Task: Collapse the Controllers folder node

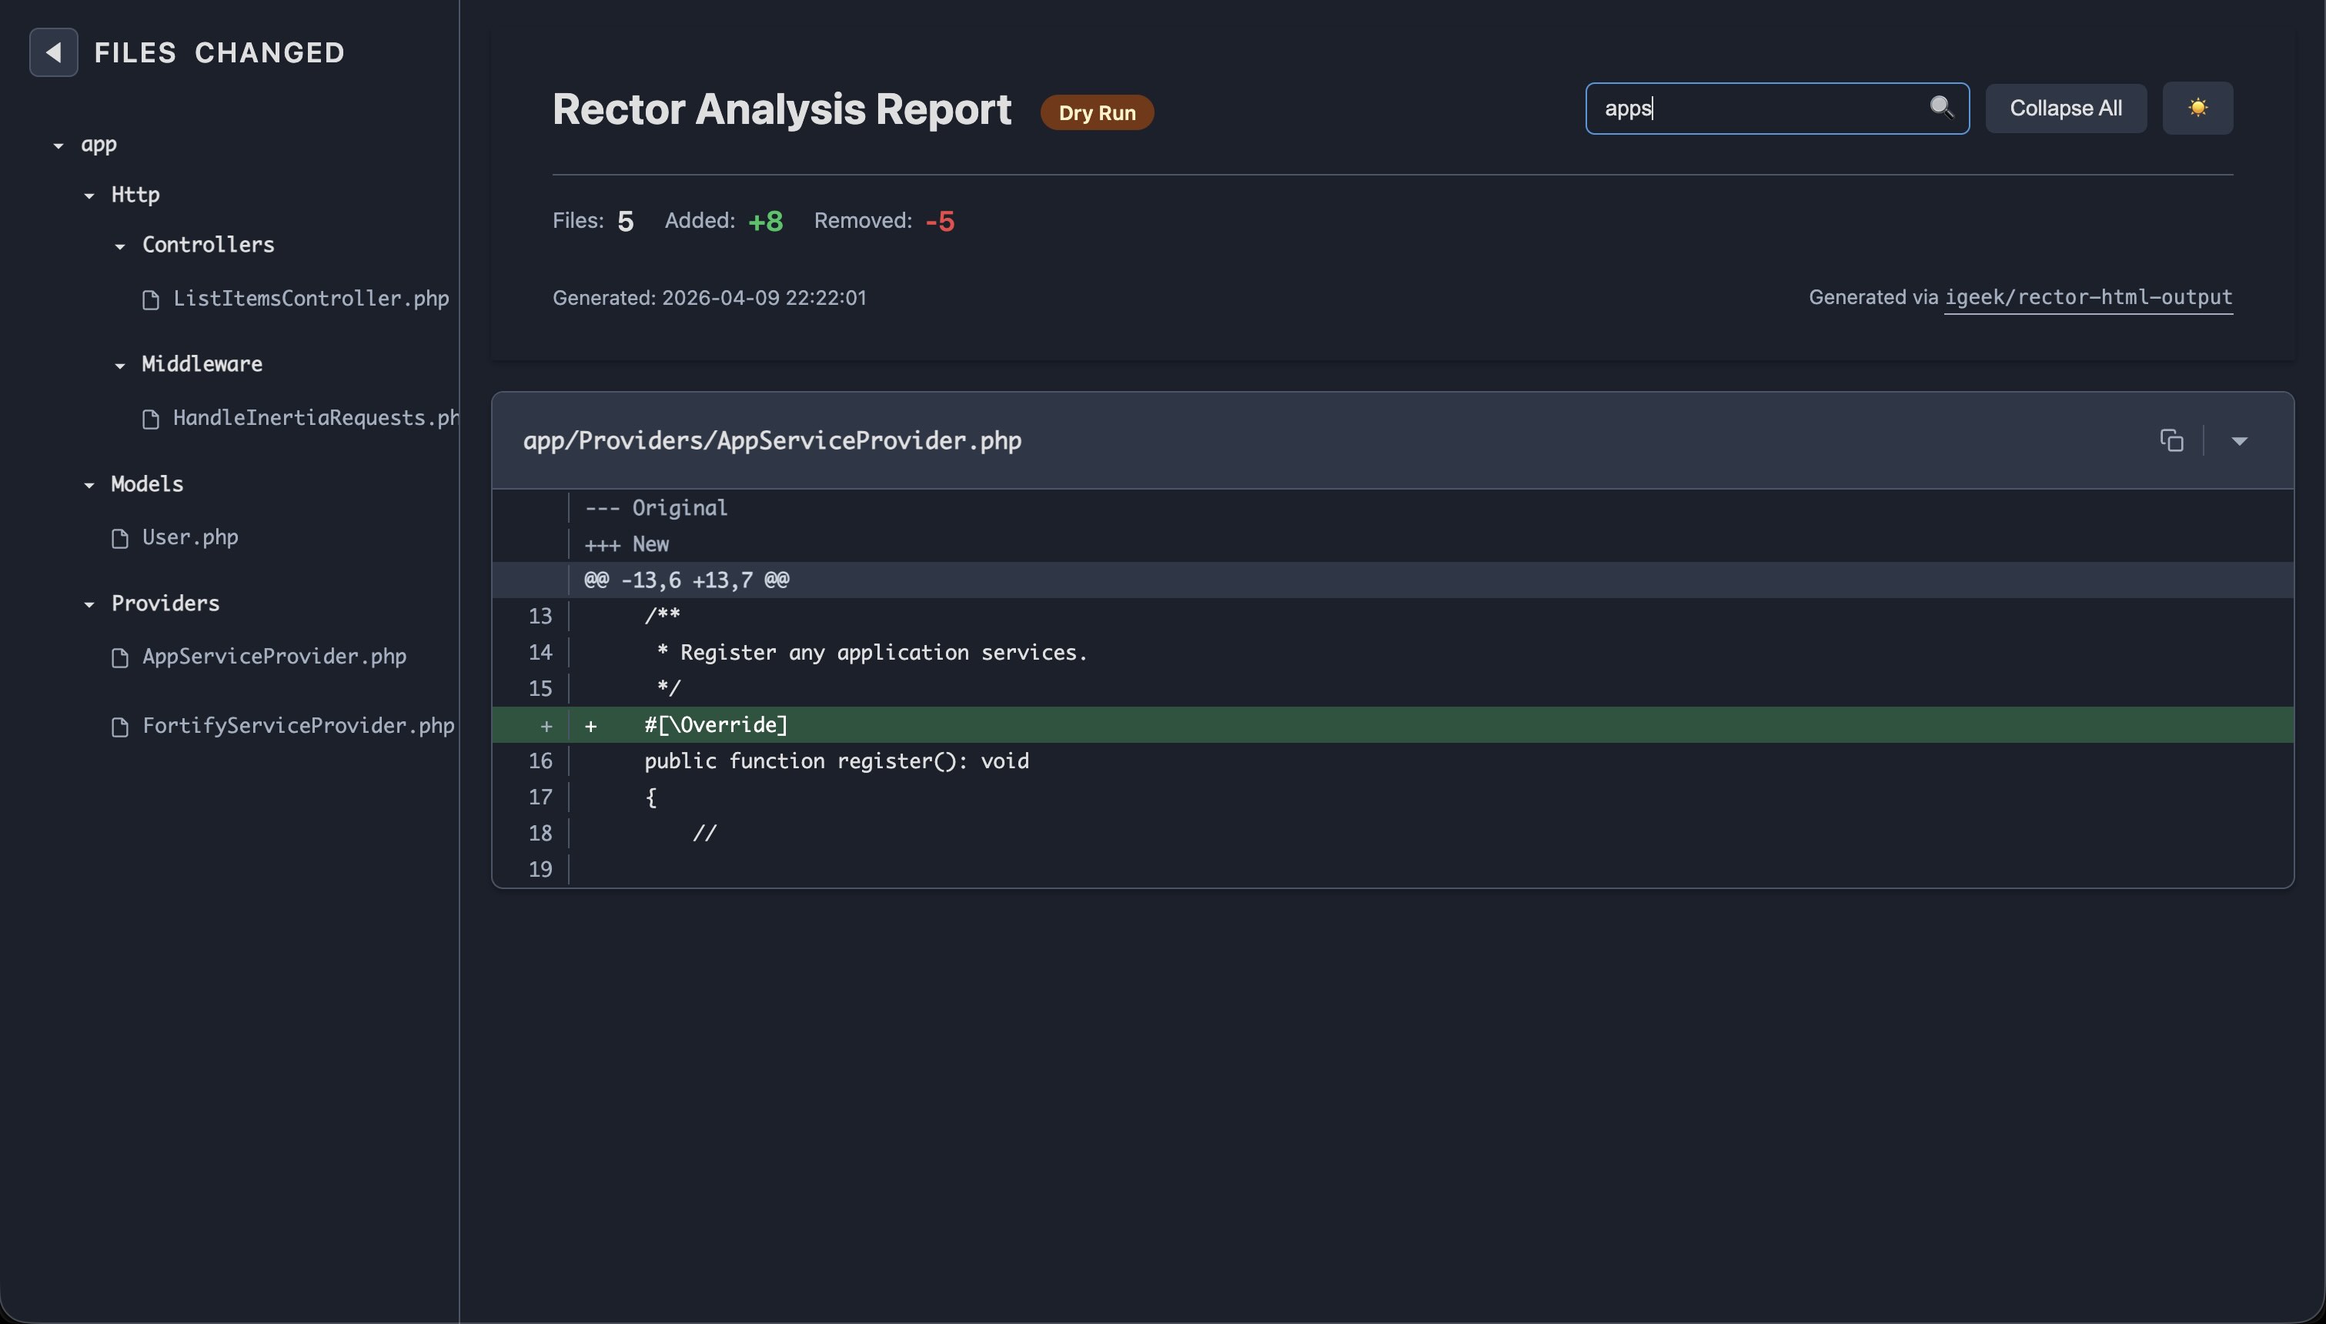Action: pos(120,246)
